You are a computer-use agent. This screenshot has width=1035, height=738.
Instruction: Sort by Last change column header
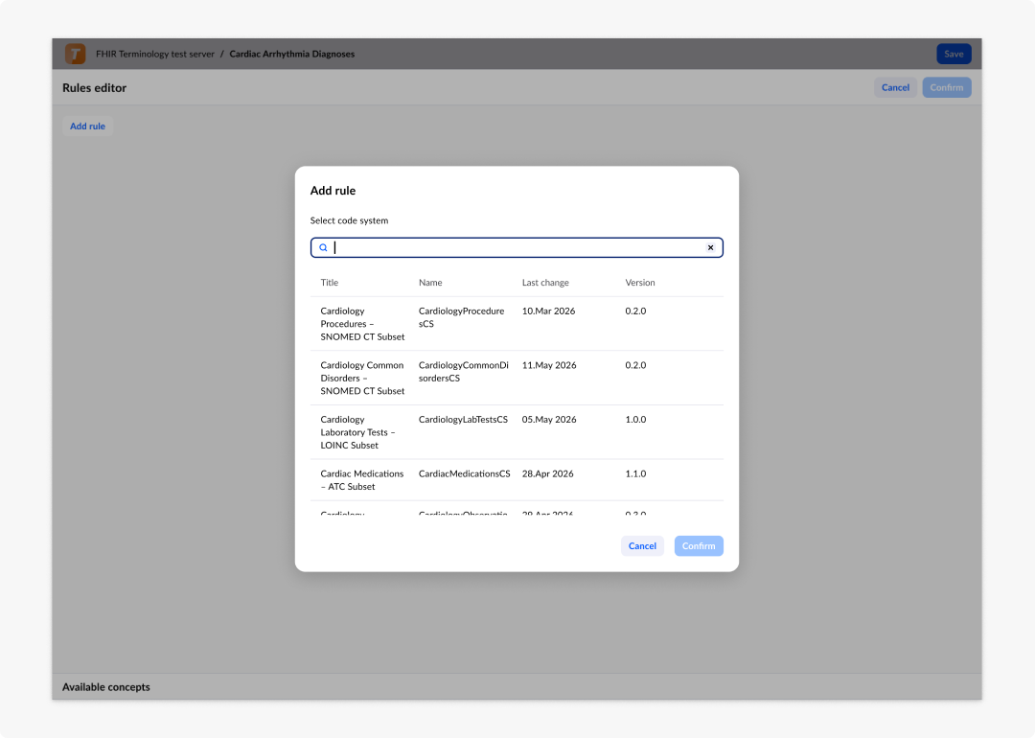[x=545, y=283]
